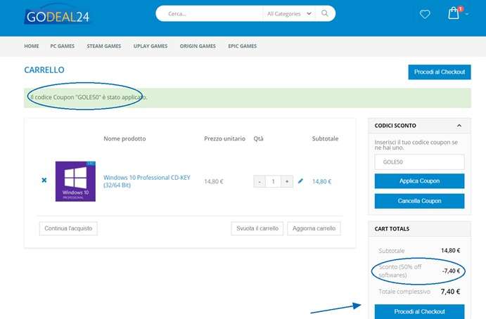Screen dimensions: 486x319
Task: Decrease quantity with minus button
Action: point(260,181)
